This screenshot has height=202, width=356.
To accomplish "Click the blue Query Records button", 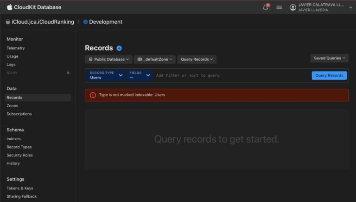I will pos(329,76).
